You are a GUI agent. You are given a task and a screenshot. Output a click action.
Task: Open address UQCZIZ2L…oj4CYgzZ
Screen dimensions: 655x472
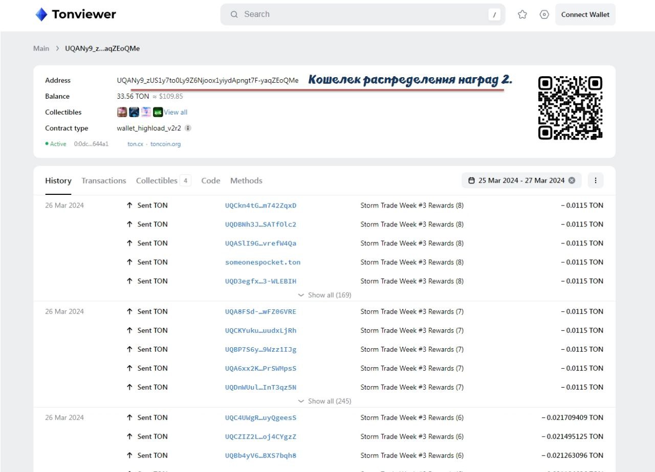pos(261,437)
